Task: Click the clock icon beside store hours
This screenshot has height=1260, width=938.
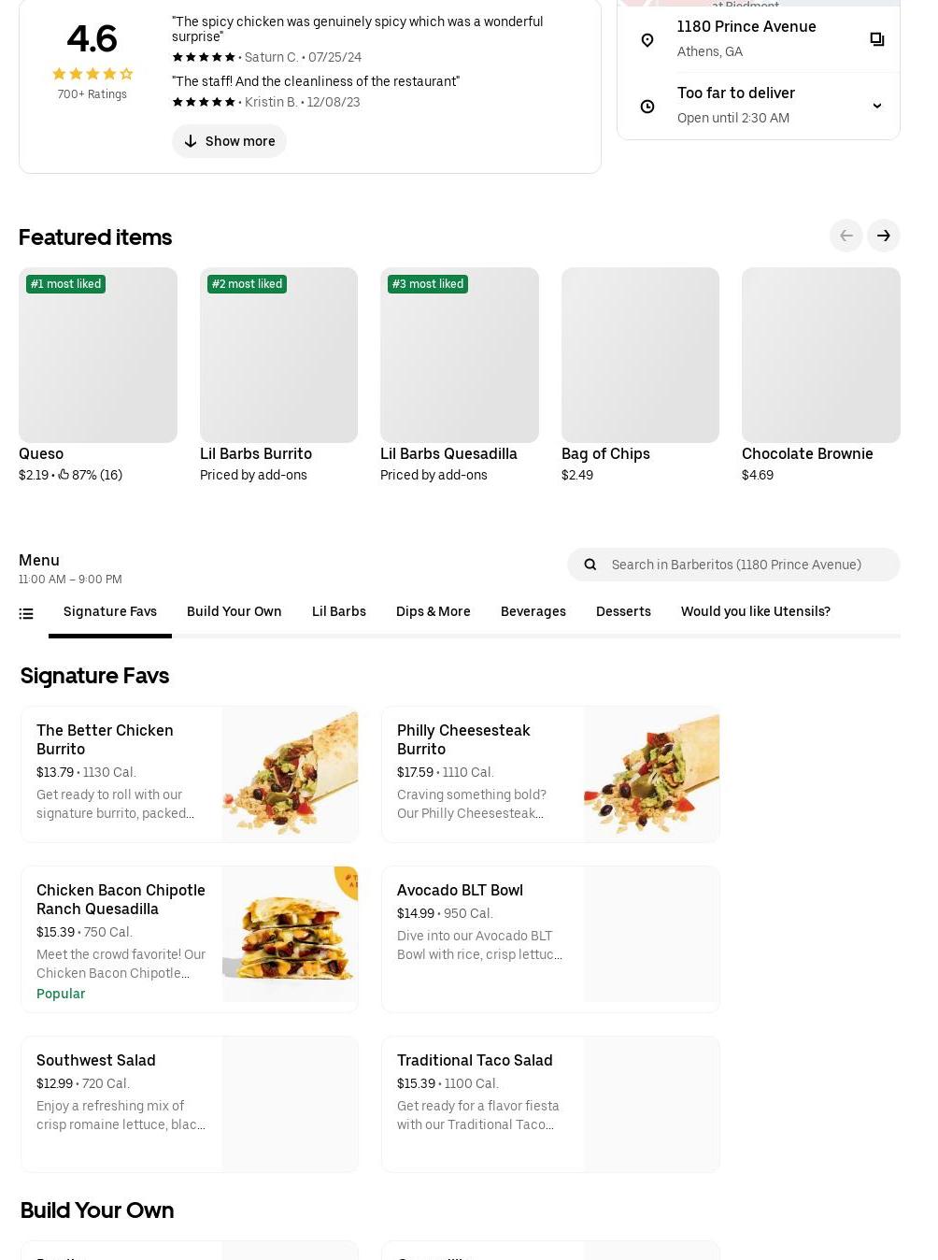Action: click(x=647, y=107)
